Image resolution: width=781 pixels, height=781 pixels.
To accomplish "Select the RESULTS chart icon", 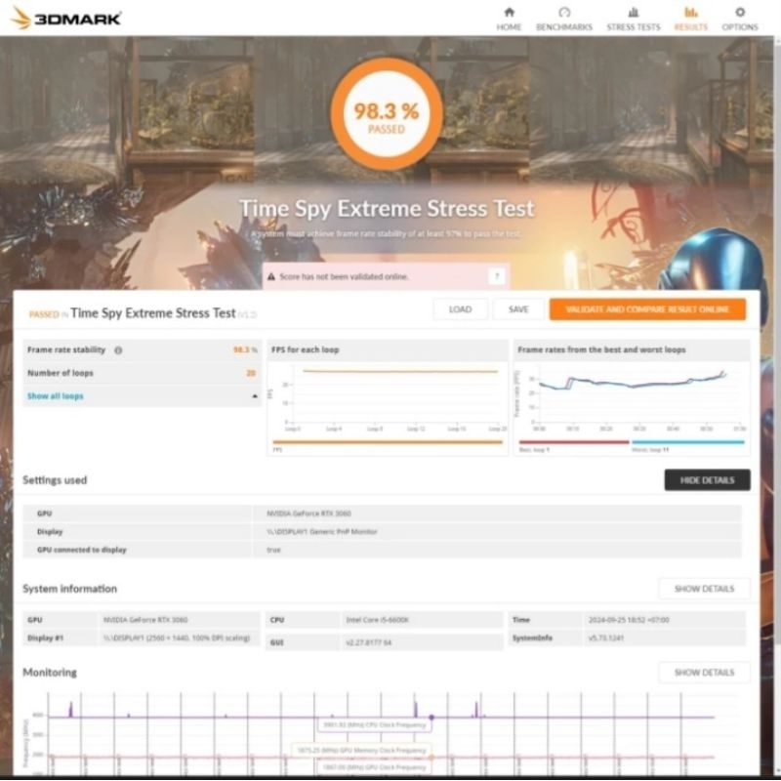I will click(x=690, y=12).
